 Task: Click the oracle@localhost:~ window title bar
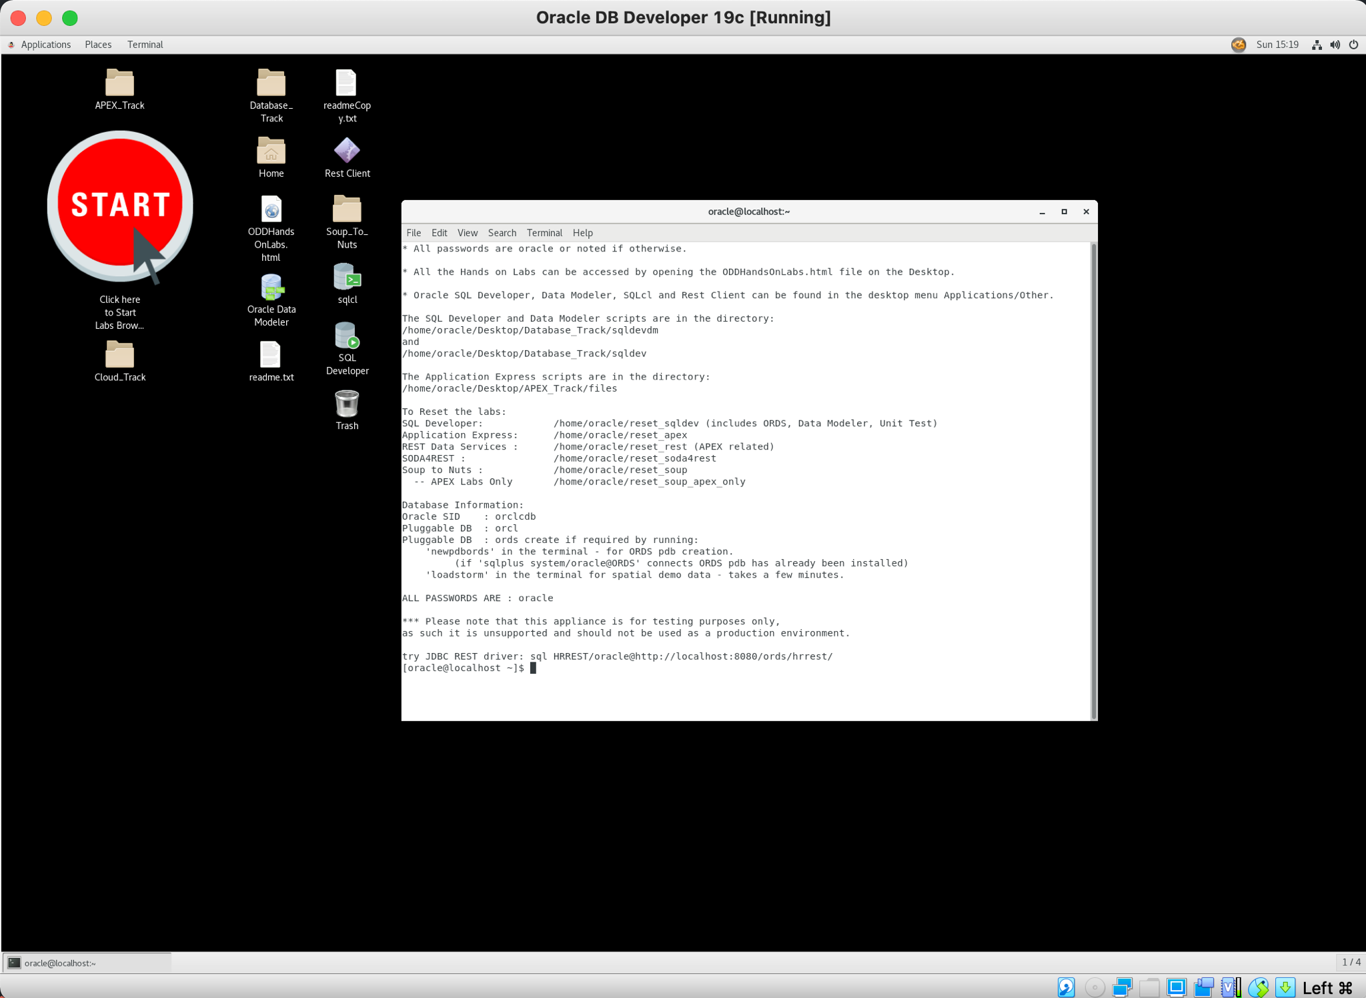(x=748, y=211)
